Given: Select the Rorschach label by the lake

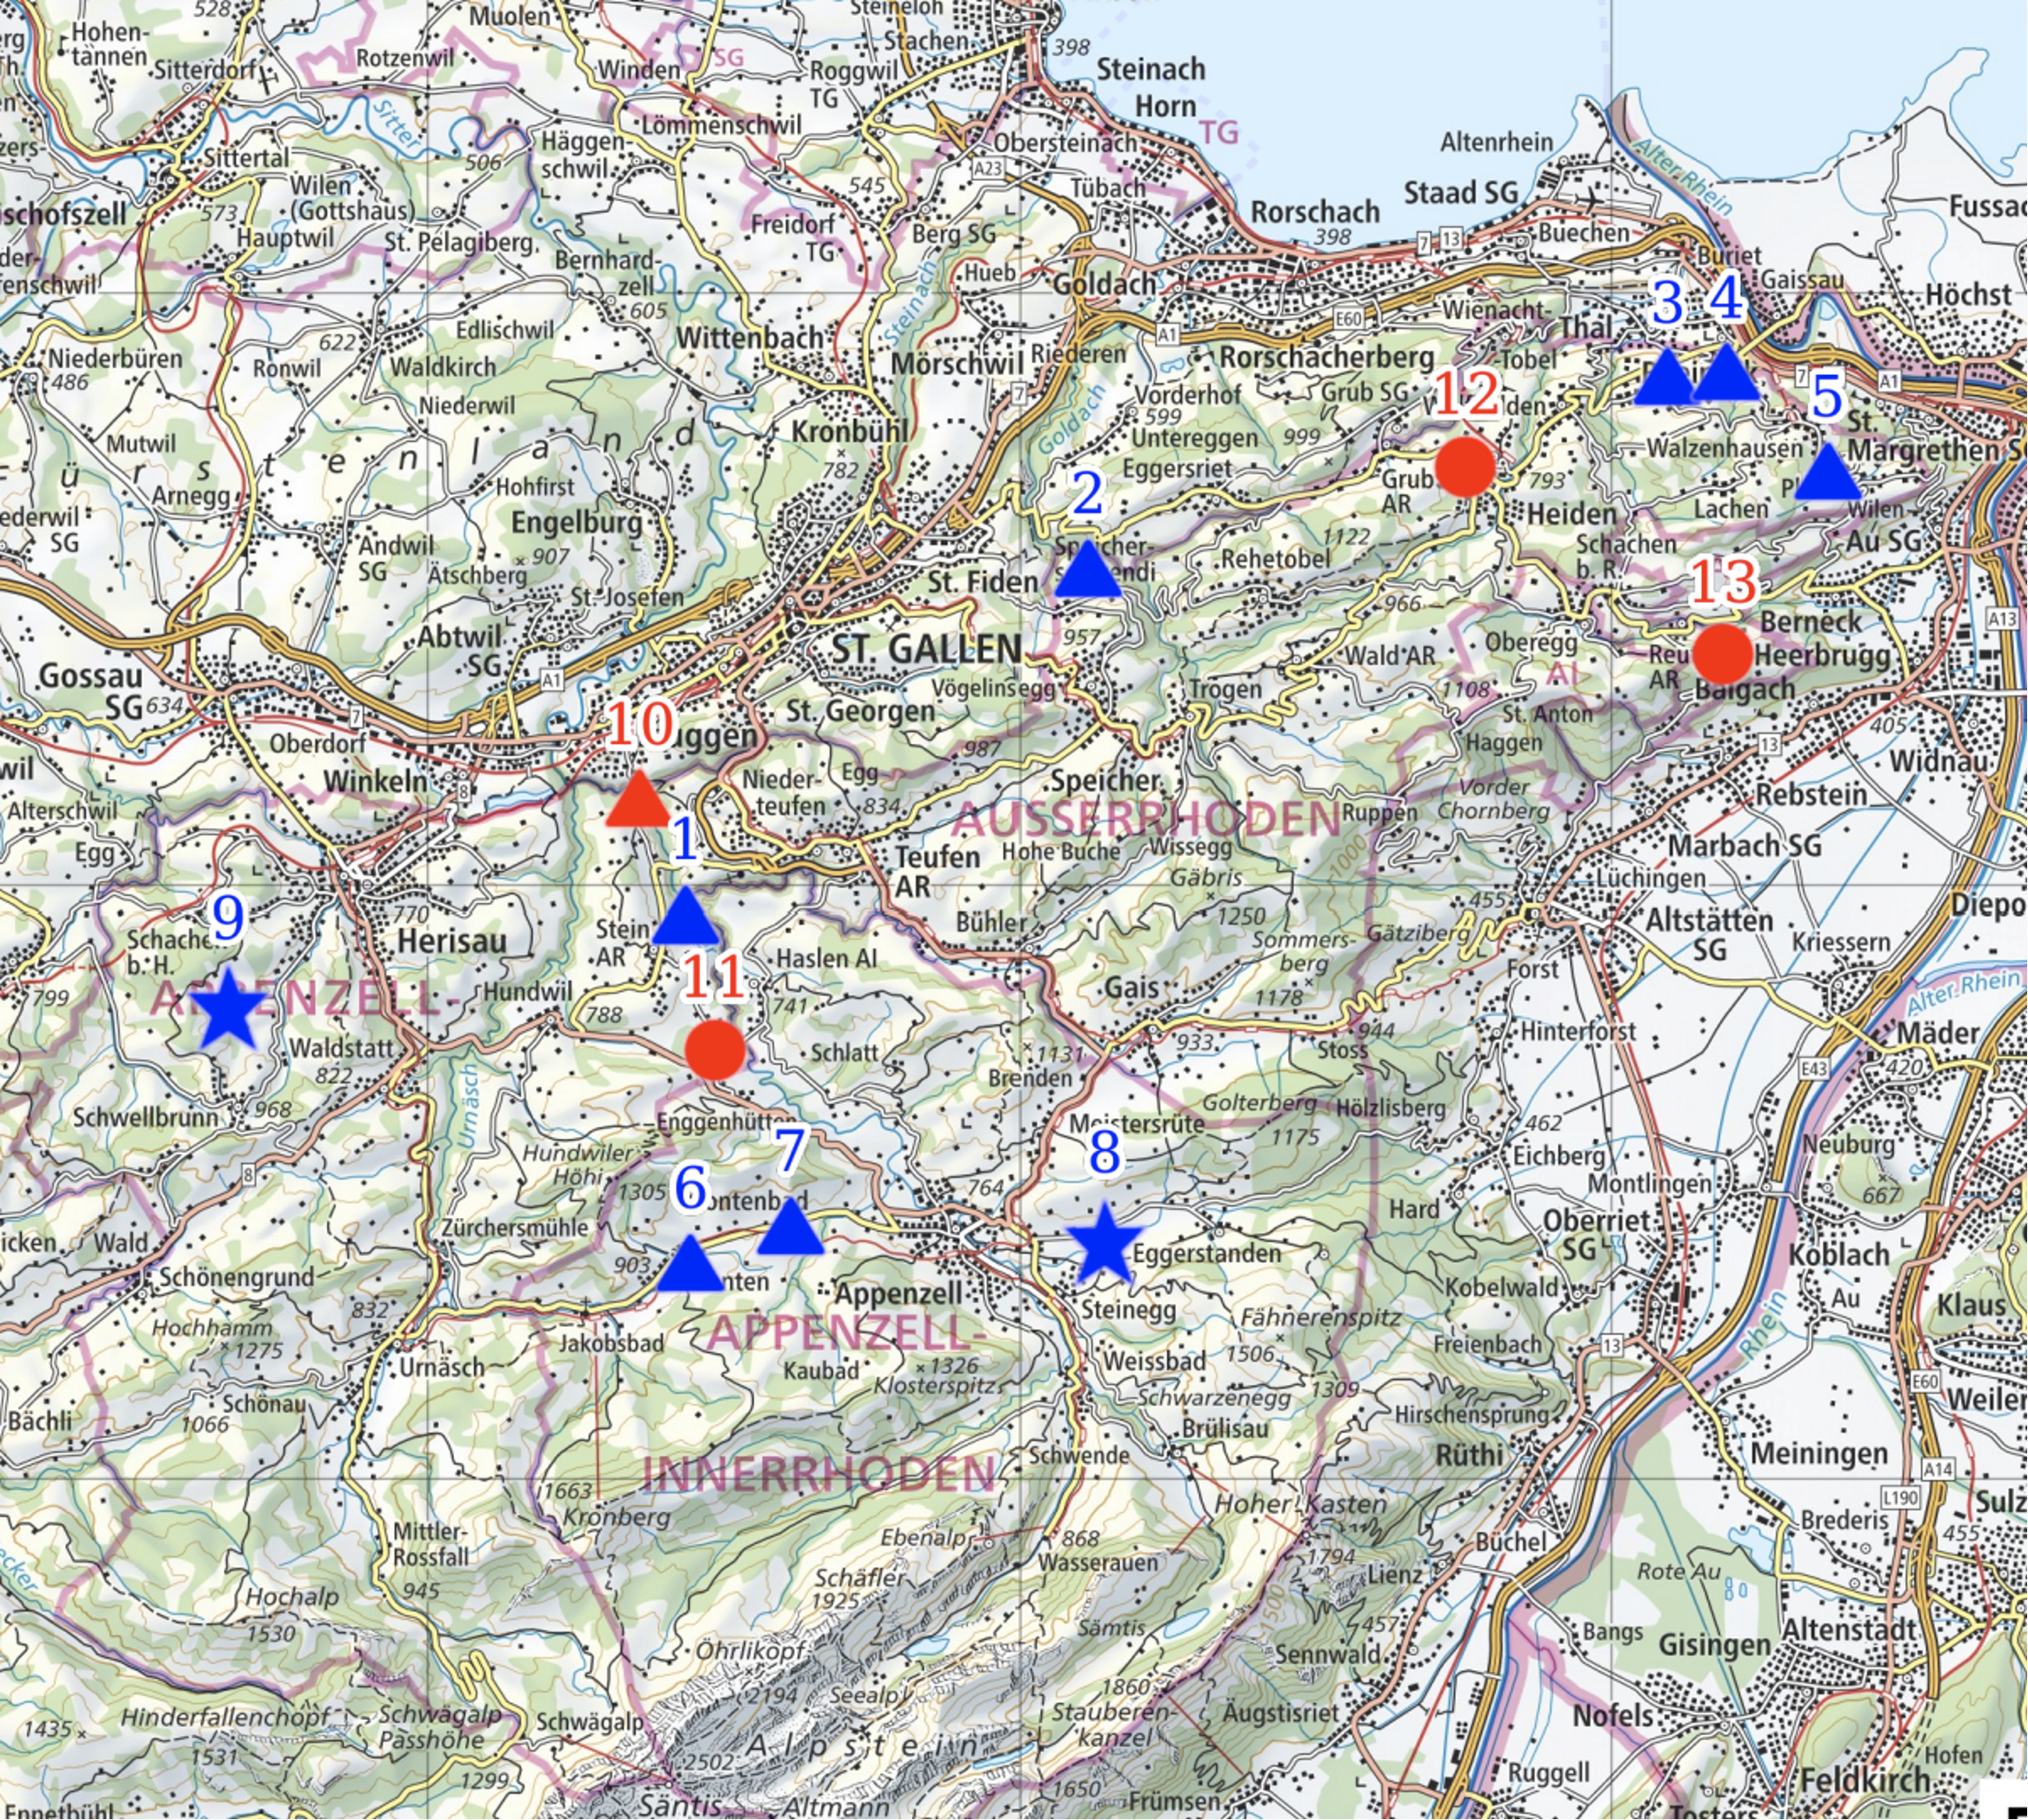Looking at the screenshot, I should point(1316,212).
